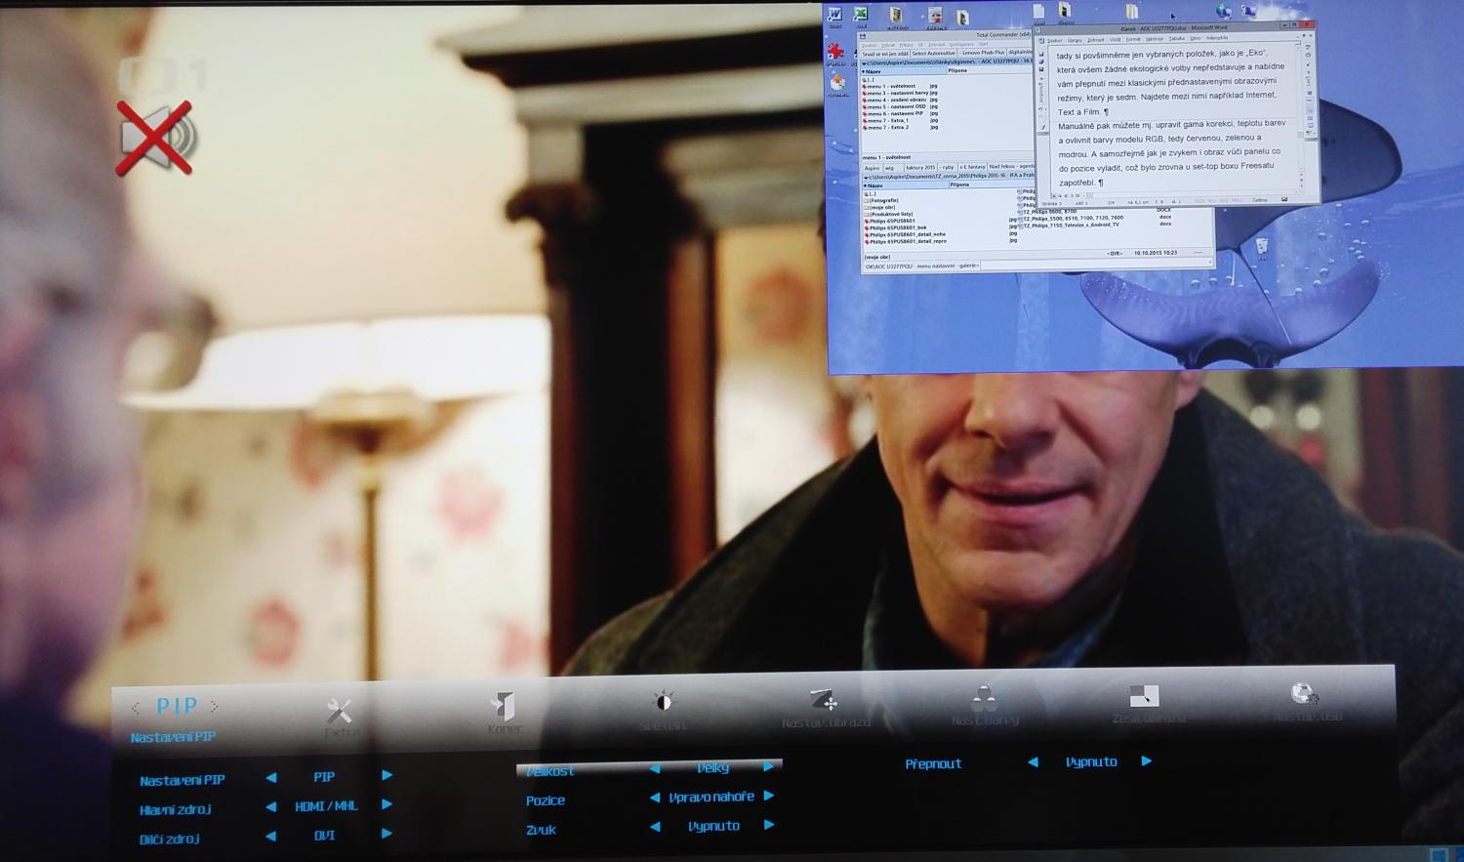Toggle Přepnout value with right arrow
The height and width of the screenshot is (862, 1464).
pyautogui.click(x=1147, y=760)
